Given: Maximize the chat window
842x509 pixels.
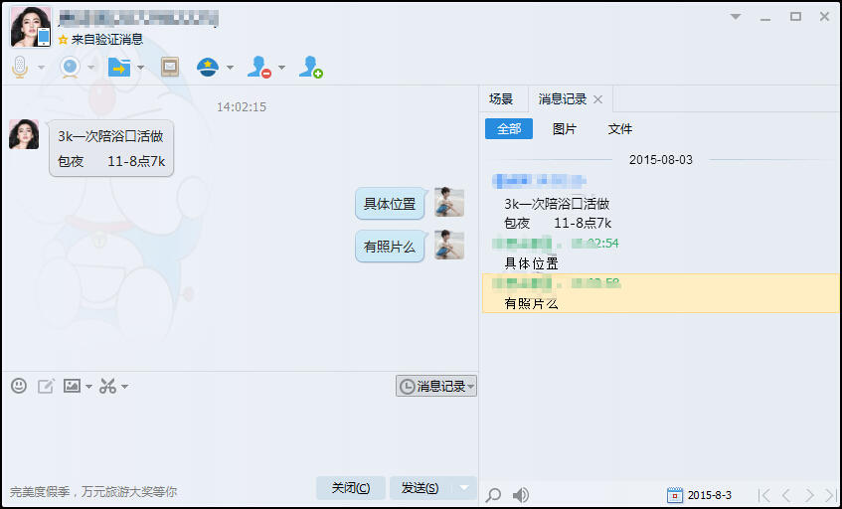Looking at the screenshot, I should tap(795, 17).
